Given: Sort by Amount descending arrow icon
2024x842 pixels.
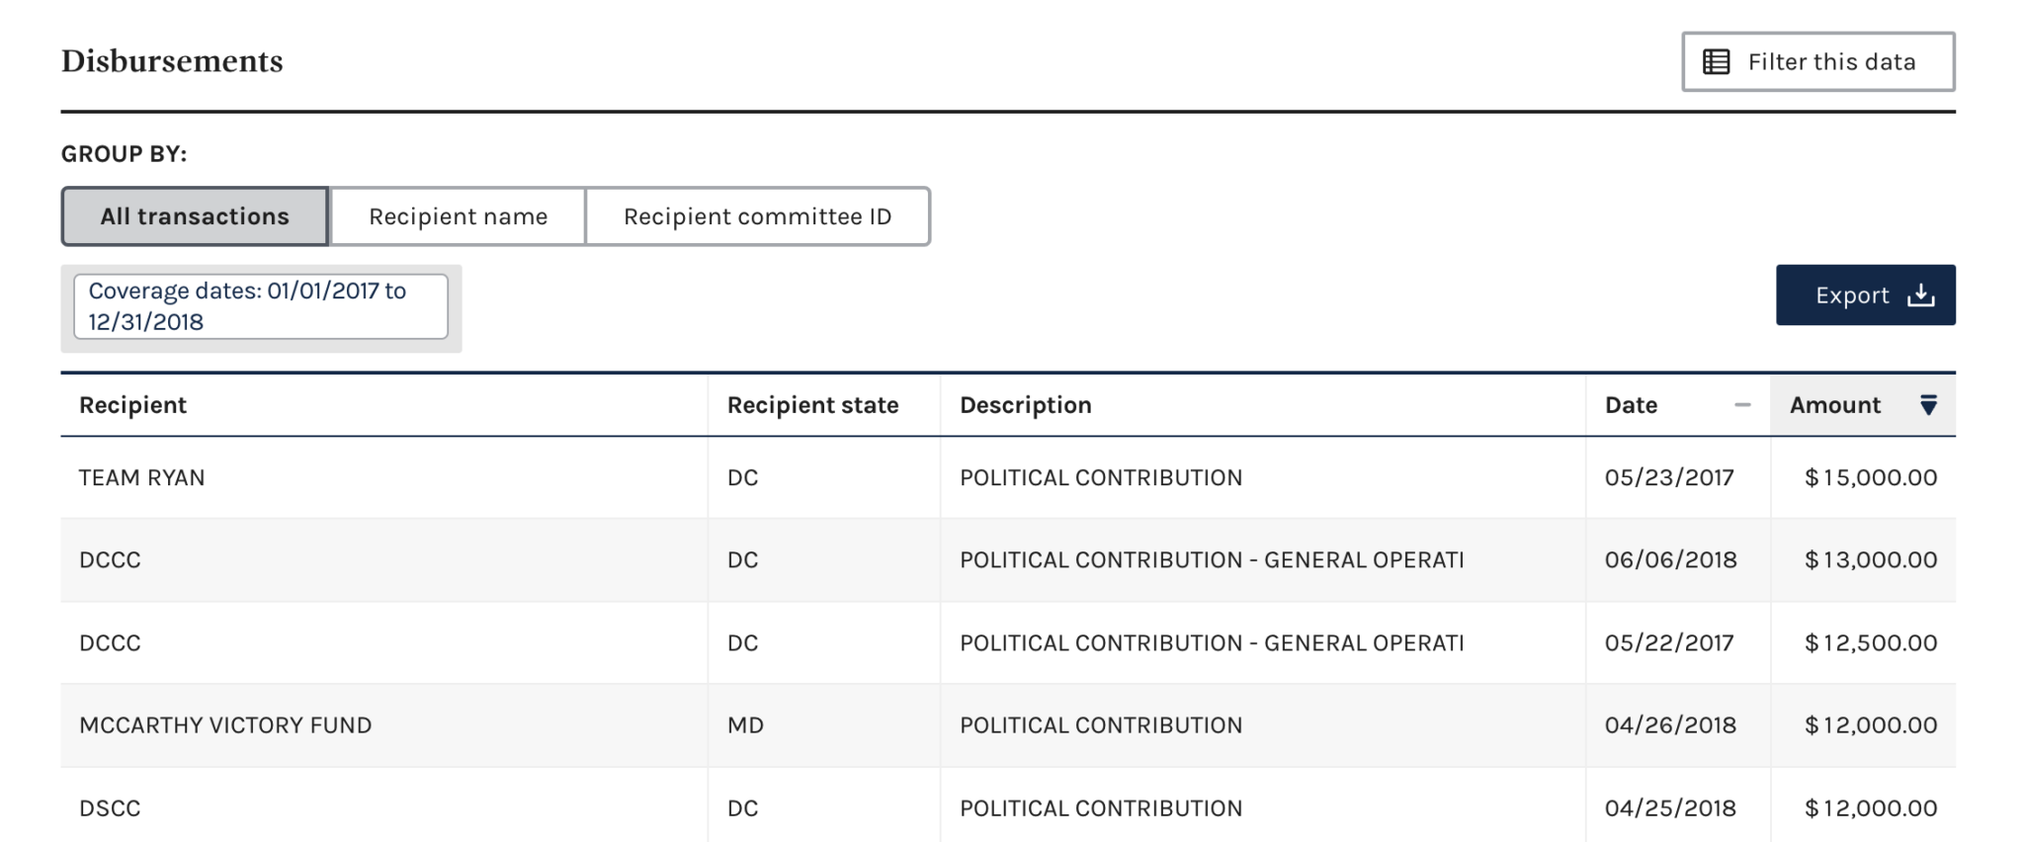Looking at the screenshot, I should tap(1928, 405).
